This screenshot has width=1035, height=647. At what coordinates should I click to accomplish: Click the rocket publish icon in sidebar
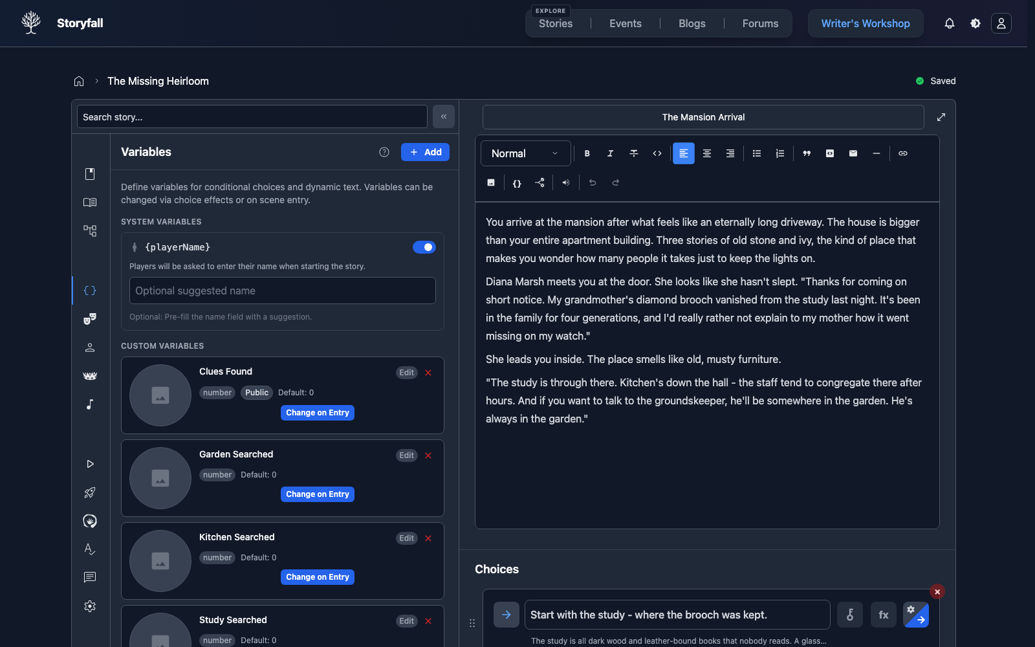(90, 492)
